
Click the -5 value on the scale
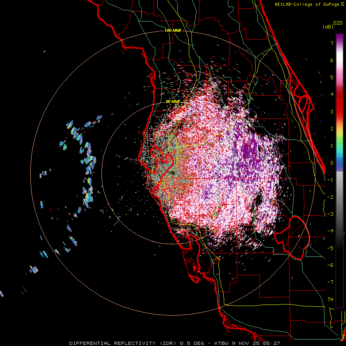(330, 248)
